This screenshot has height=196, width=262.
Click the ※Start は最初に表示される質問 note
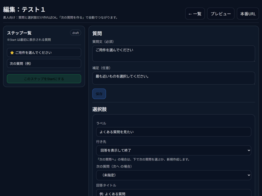point(29,40)
